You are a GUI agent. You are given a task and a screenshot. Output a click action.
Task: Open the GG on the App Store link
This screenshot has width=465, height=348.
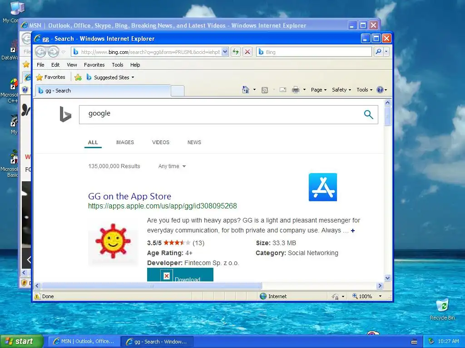[129, 196]
